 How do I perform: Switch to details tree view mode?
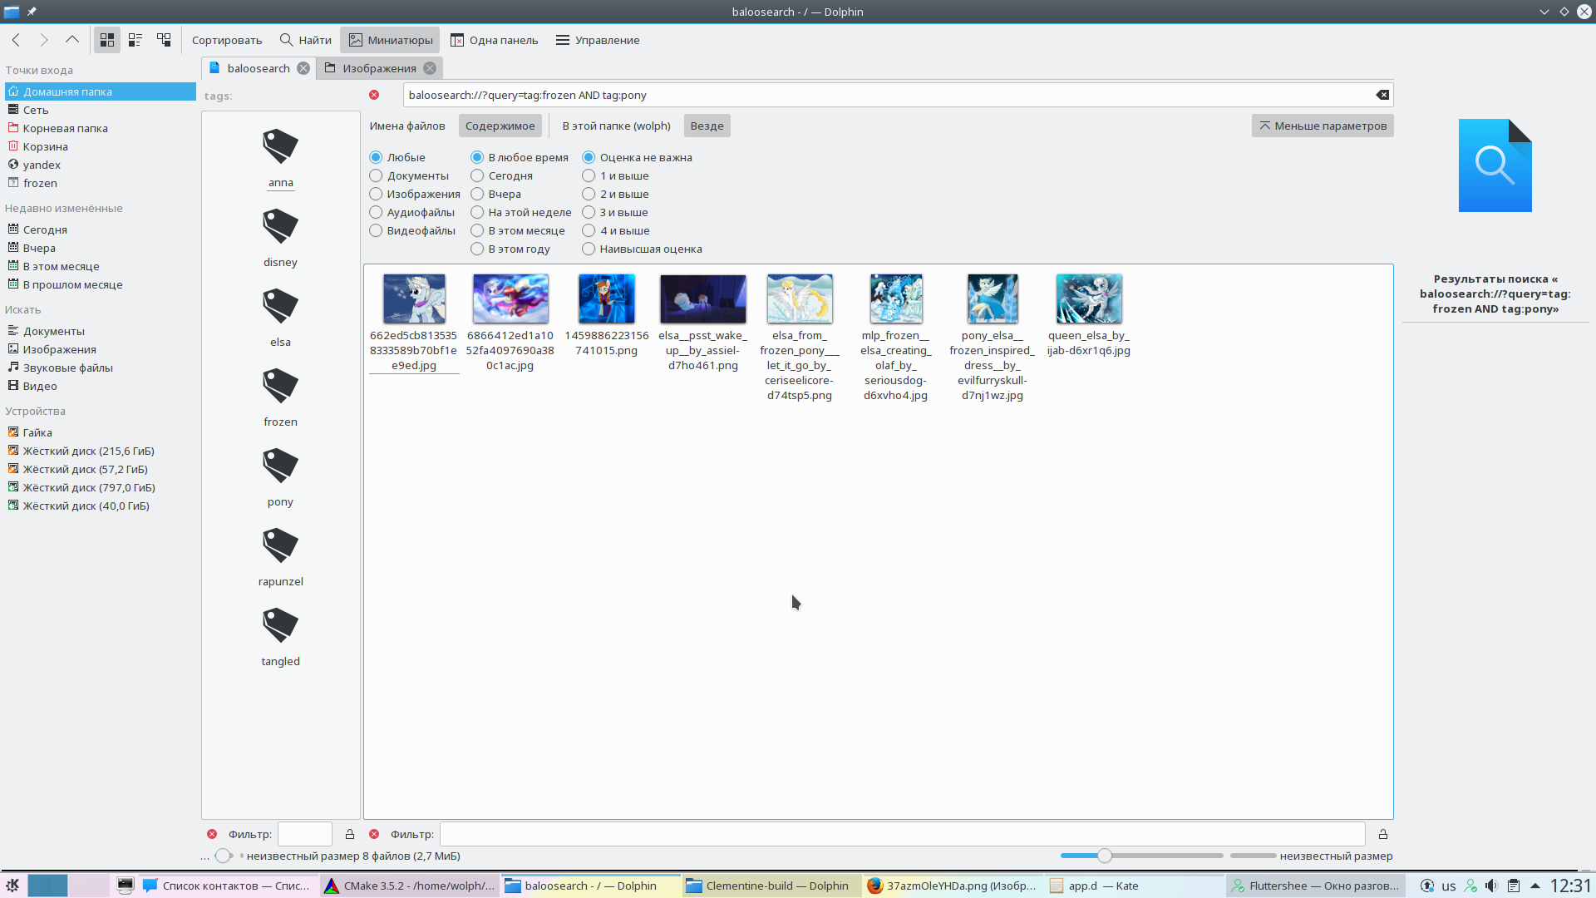[x=164, y=40]
